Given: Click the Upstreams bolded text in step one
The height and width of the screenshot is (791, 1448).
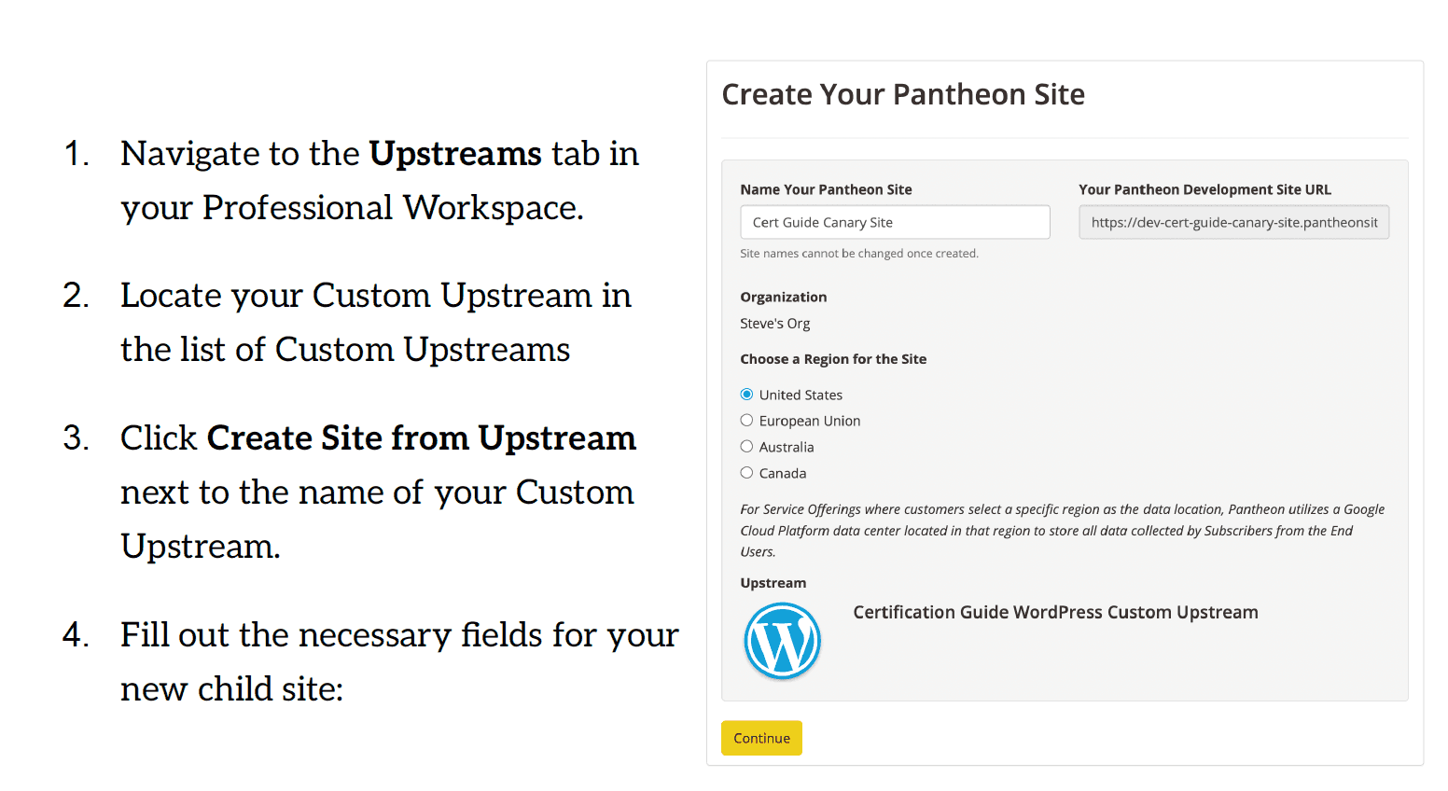Looking at the screenshot, I should pyautogui.click(x=454, y=153).
